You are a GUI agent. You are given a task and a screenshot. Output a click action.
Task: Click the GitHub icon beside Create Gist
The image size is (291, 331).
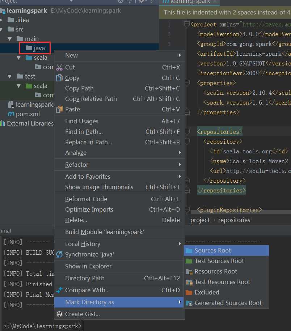coord(59,314)
